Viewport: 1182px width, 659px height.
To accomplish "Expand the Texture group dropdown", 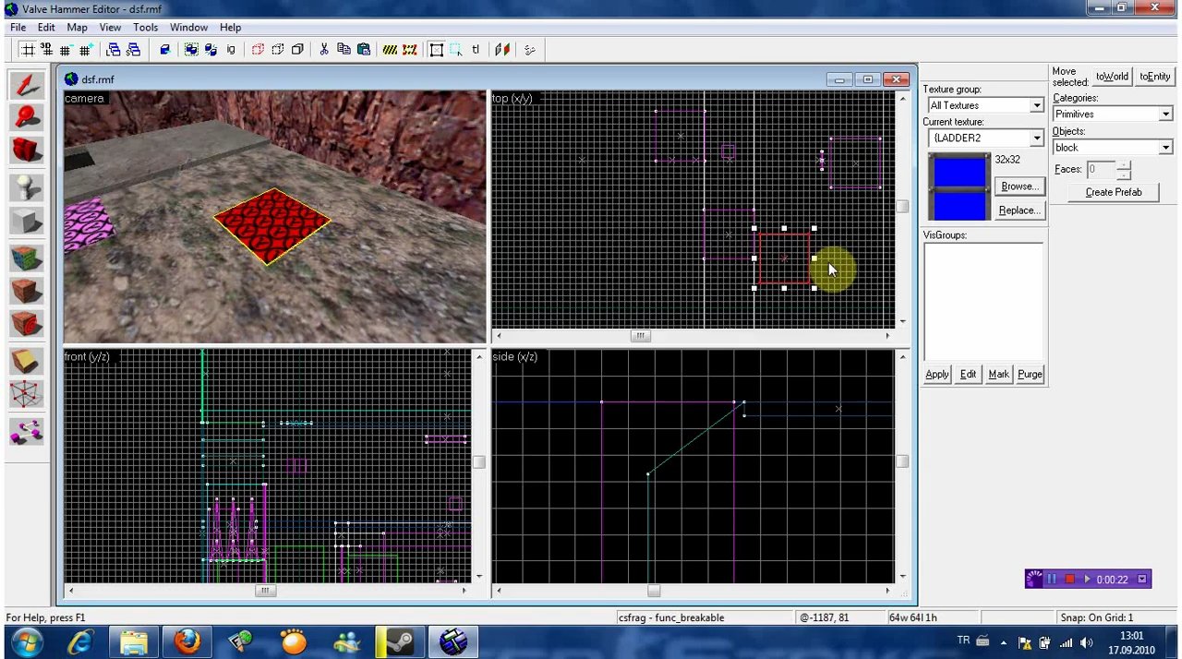I will [x=1036, y=105].
